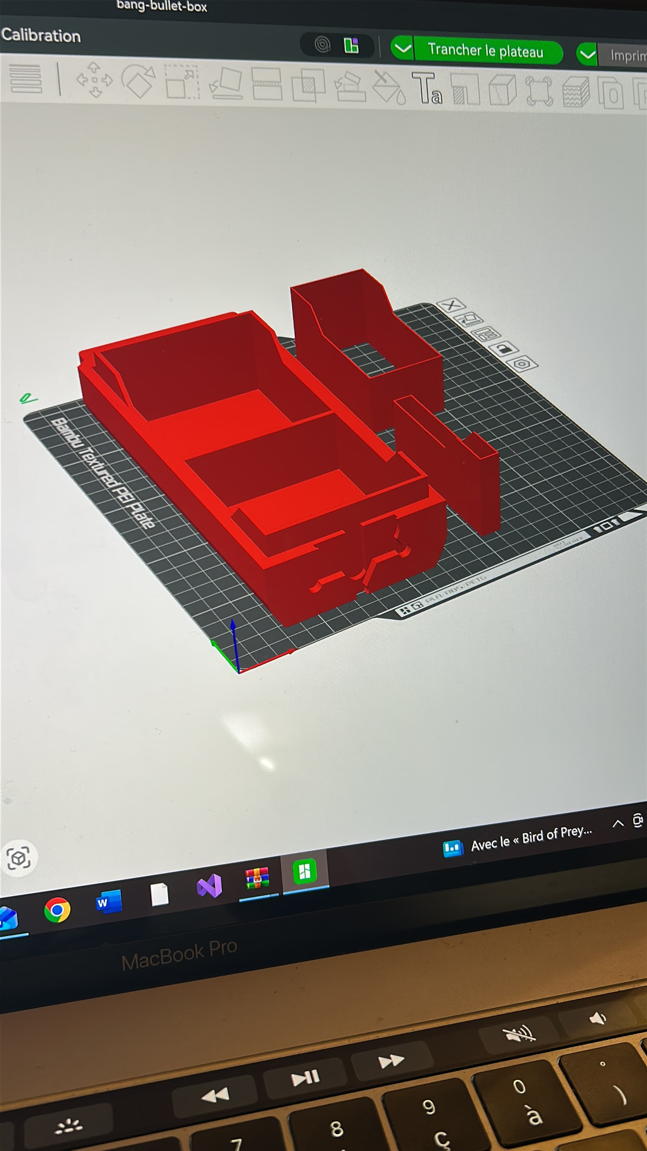Select the Lay on face tool

(226, 84)
